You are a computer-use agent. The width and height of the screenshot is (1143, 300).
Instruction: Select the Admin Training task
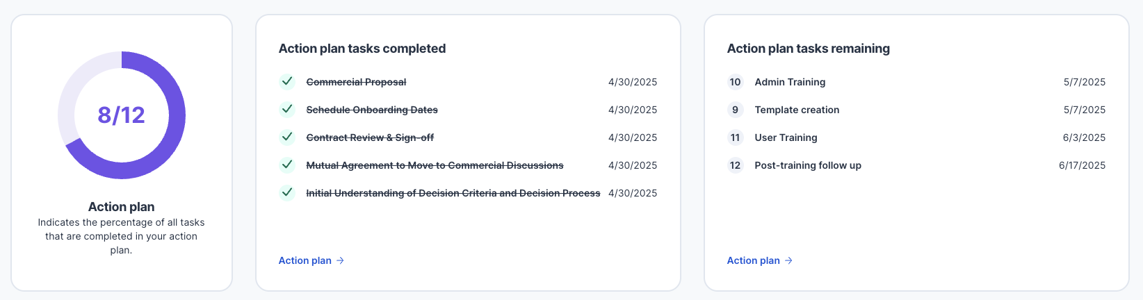tap(790, 82)
